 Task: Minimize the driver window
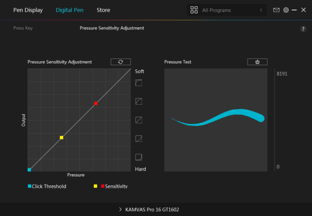[294, 10]
